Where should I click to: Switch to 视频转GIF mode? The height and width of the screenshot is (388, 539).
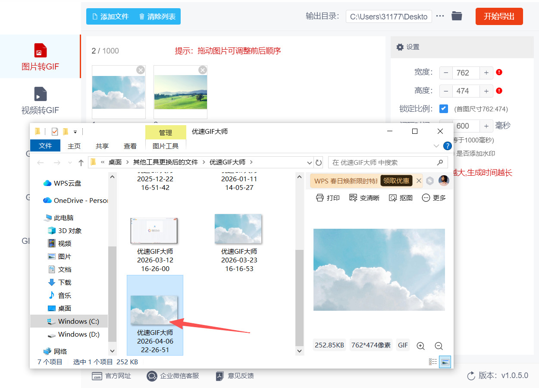click(x=40, y=101)
